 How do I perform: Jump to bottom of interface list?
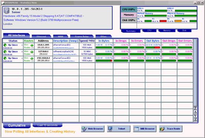195,119
